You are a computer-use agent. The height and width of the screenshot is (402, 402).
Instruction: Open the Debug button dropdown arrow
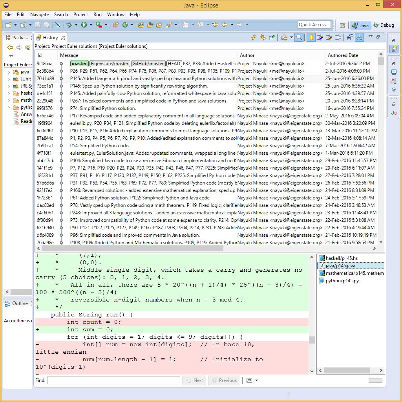(77, 25)
